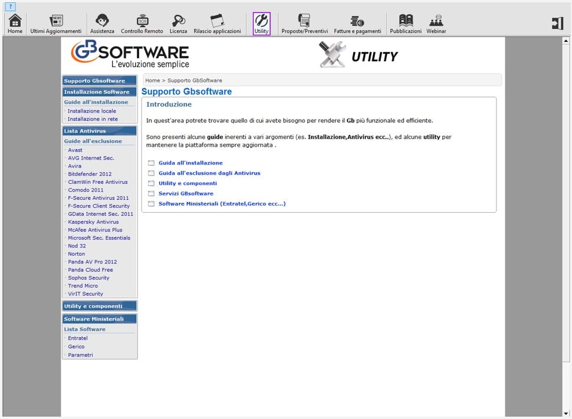Open Proposte/Preventivi icon
Viewport: 572px width, 419px height.
[305, 24]
